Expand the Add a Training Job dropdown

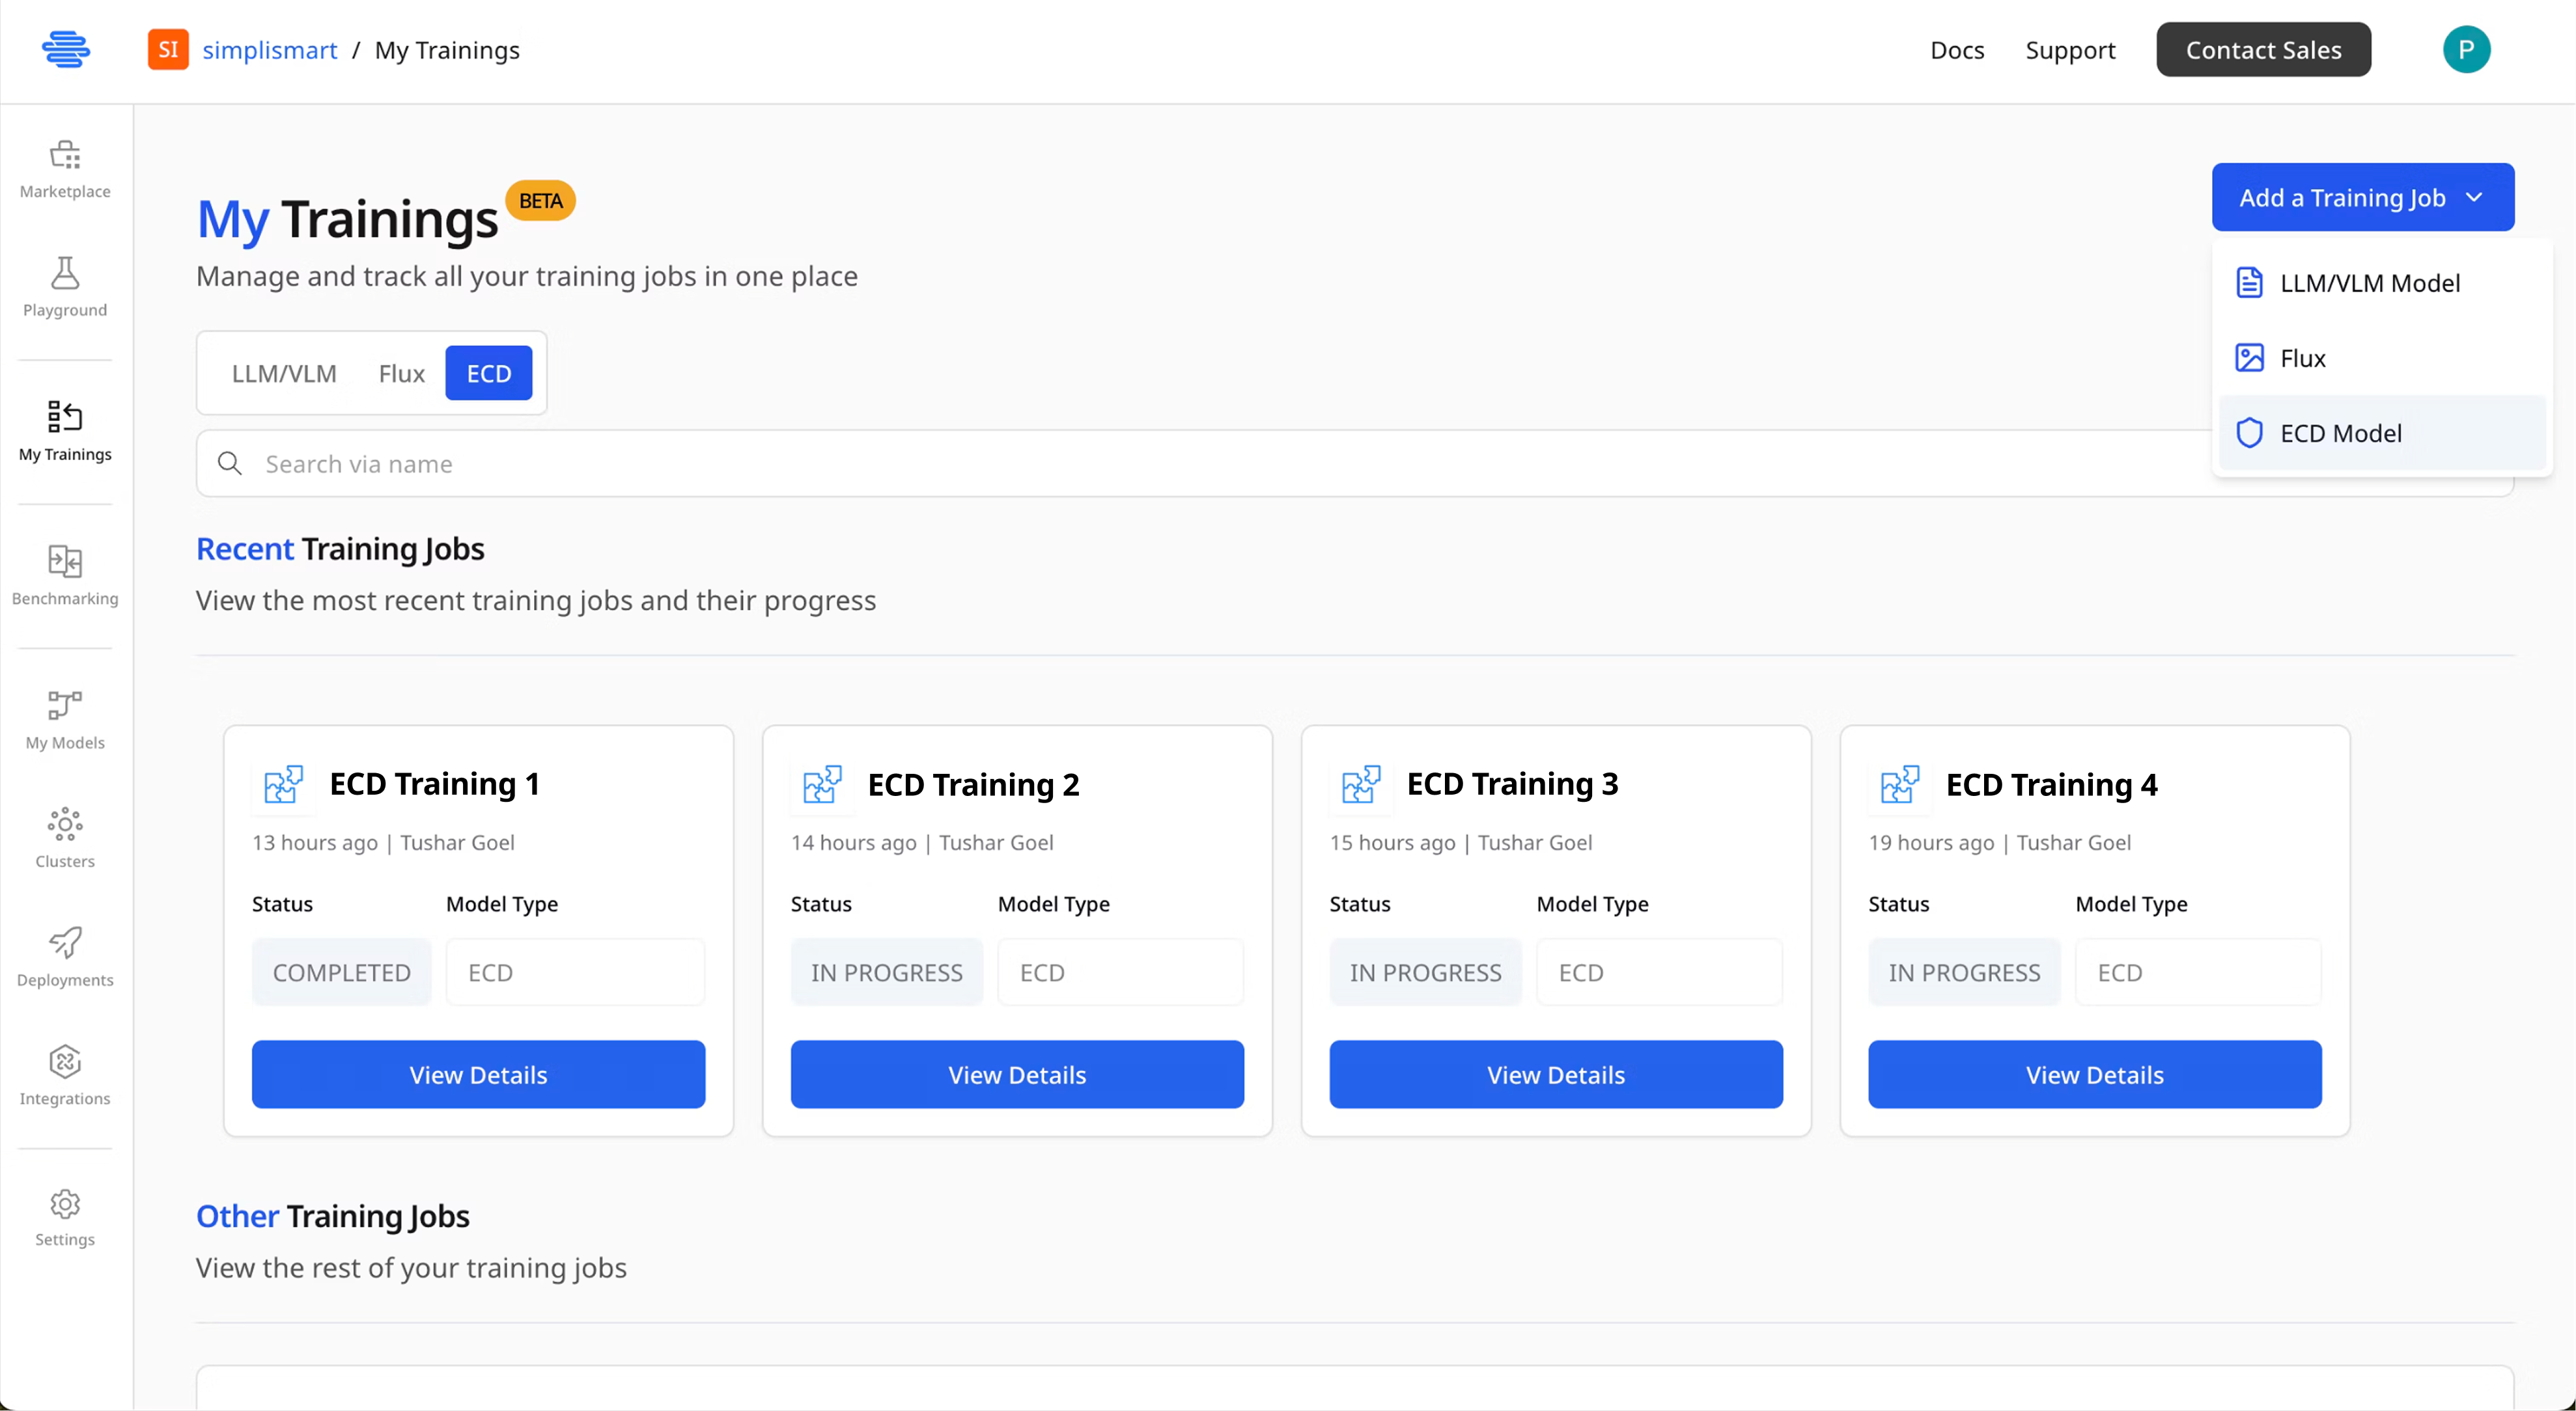tap(2362, 197)
